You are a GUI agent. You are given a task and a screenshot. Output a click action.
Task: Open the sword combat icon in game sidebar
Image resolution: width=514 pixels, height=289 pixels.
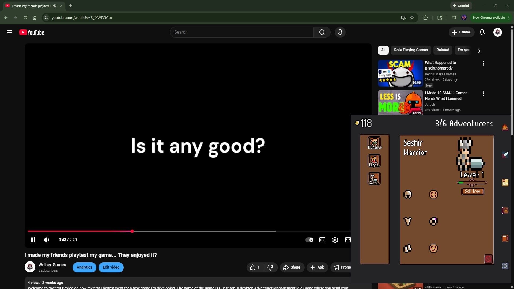506,155
